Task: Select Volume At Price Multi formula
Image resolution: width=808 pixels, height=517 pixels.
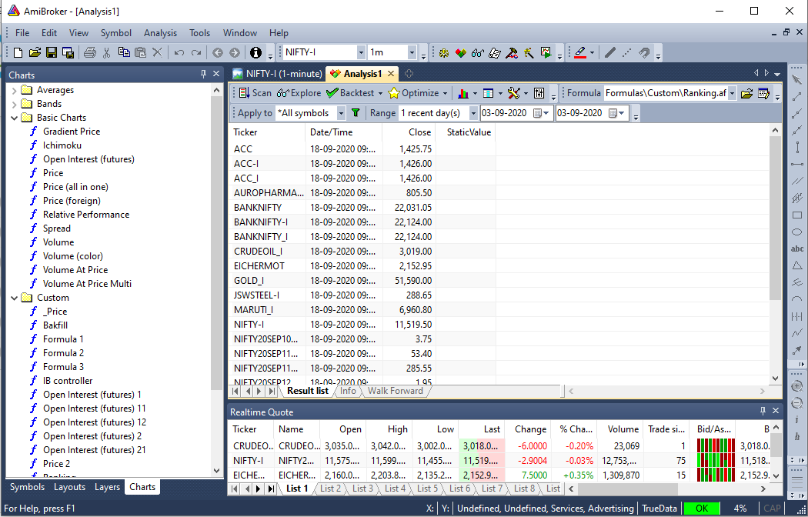Action: click(x=87, y=284)
